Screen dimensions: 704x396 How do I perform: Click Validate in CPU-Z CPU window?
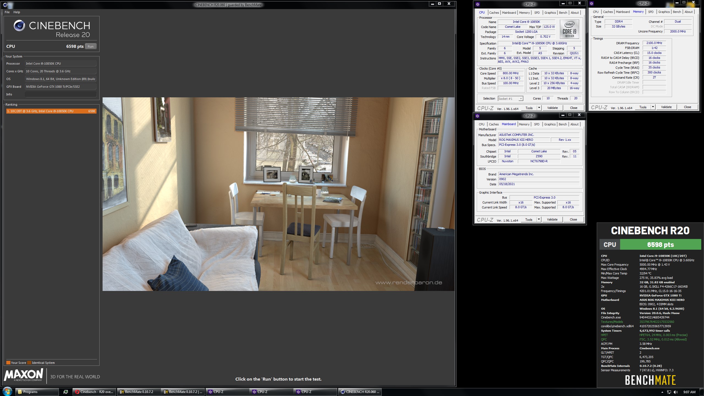click(552, 108)
